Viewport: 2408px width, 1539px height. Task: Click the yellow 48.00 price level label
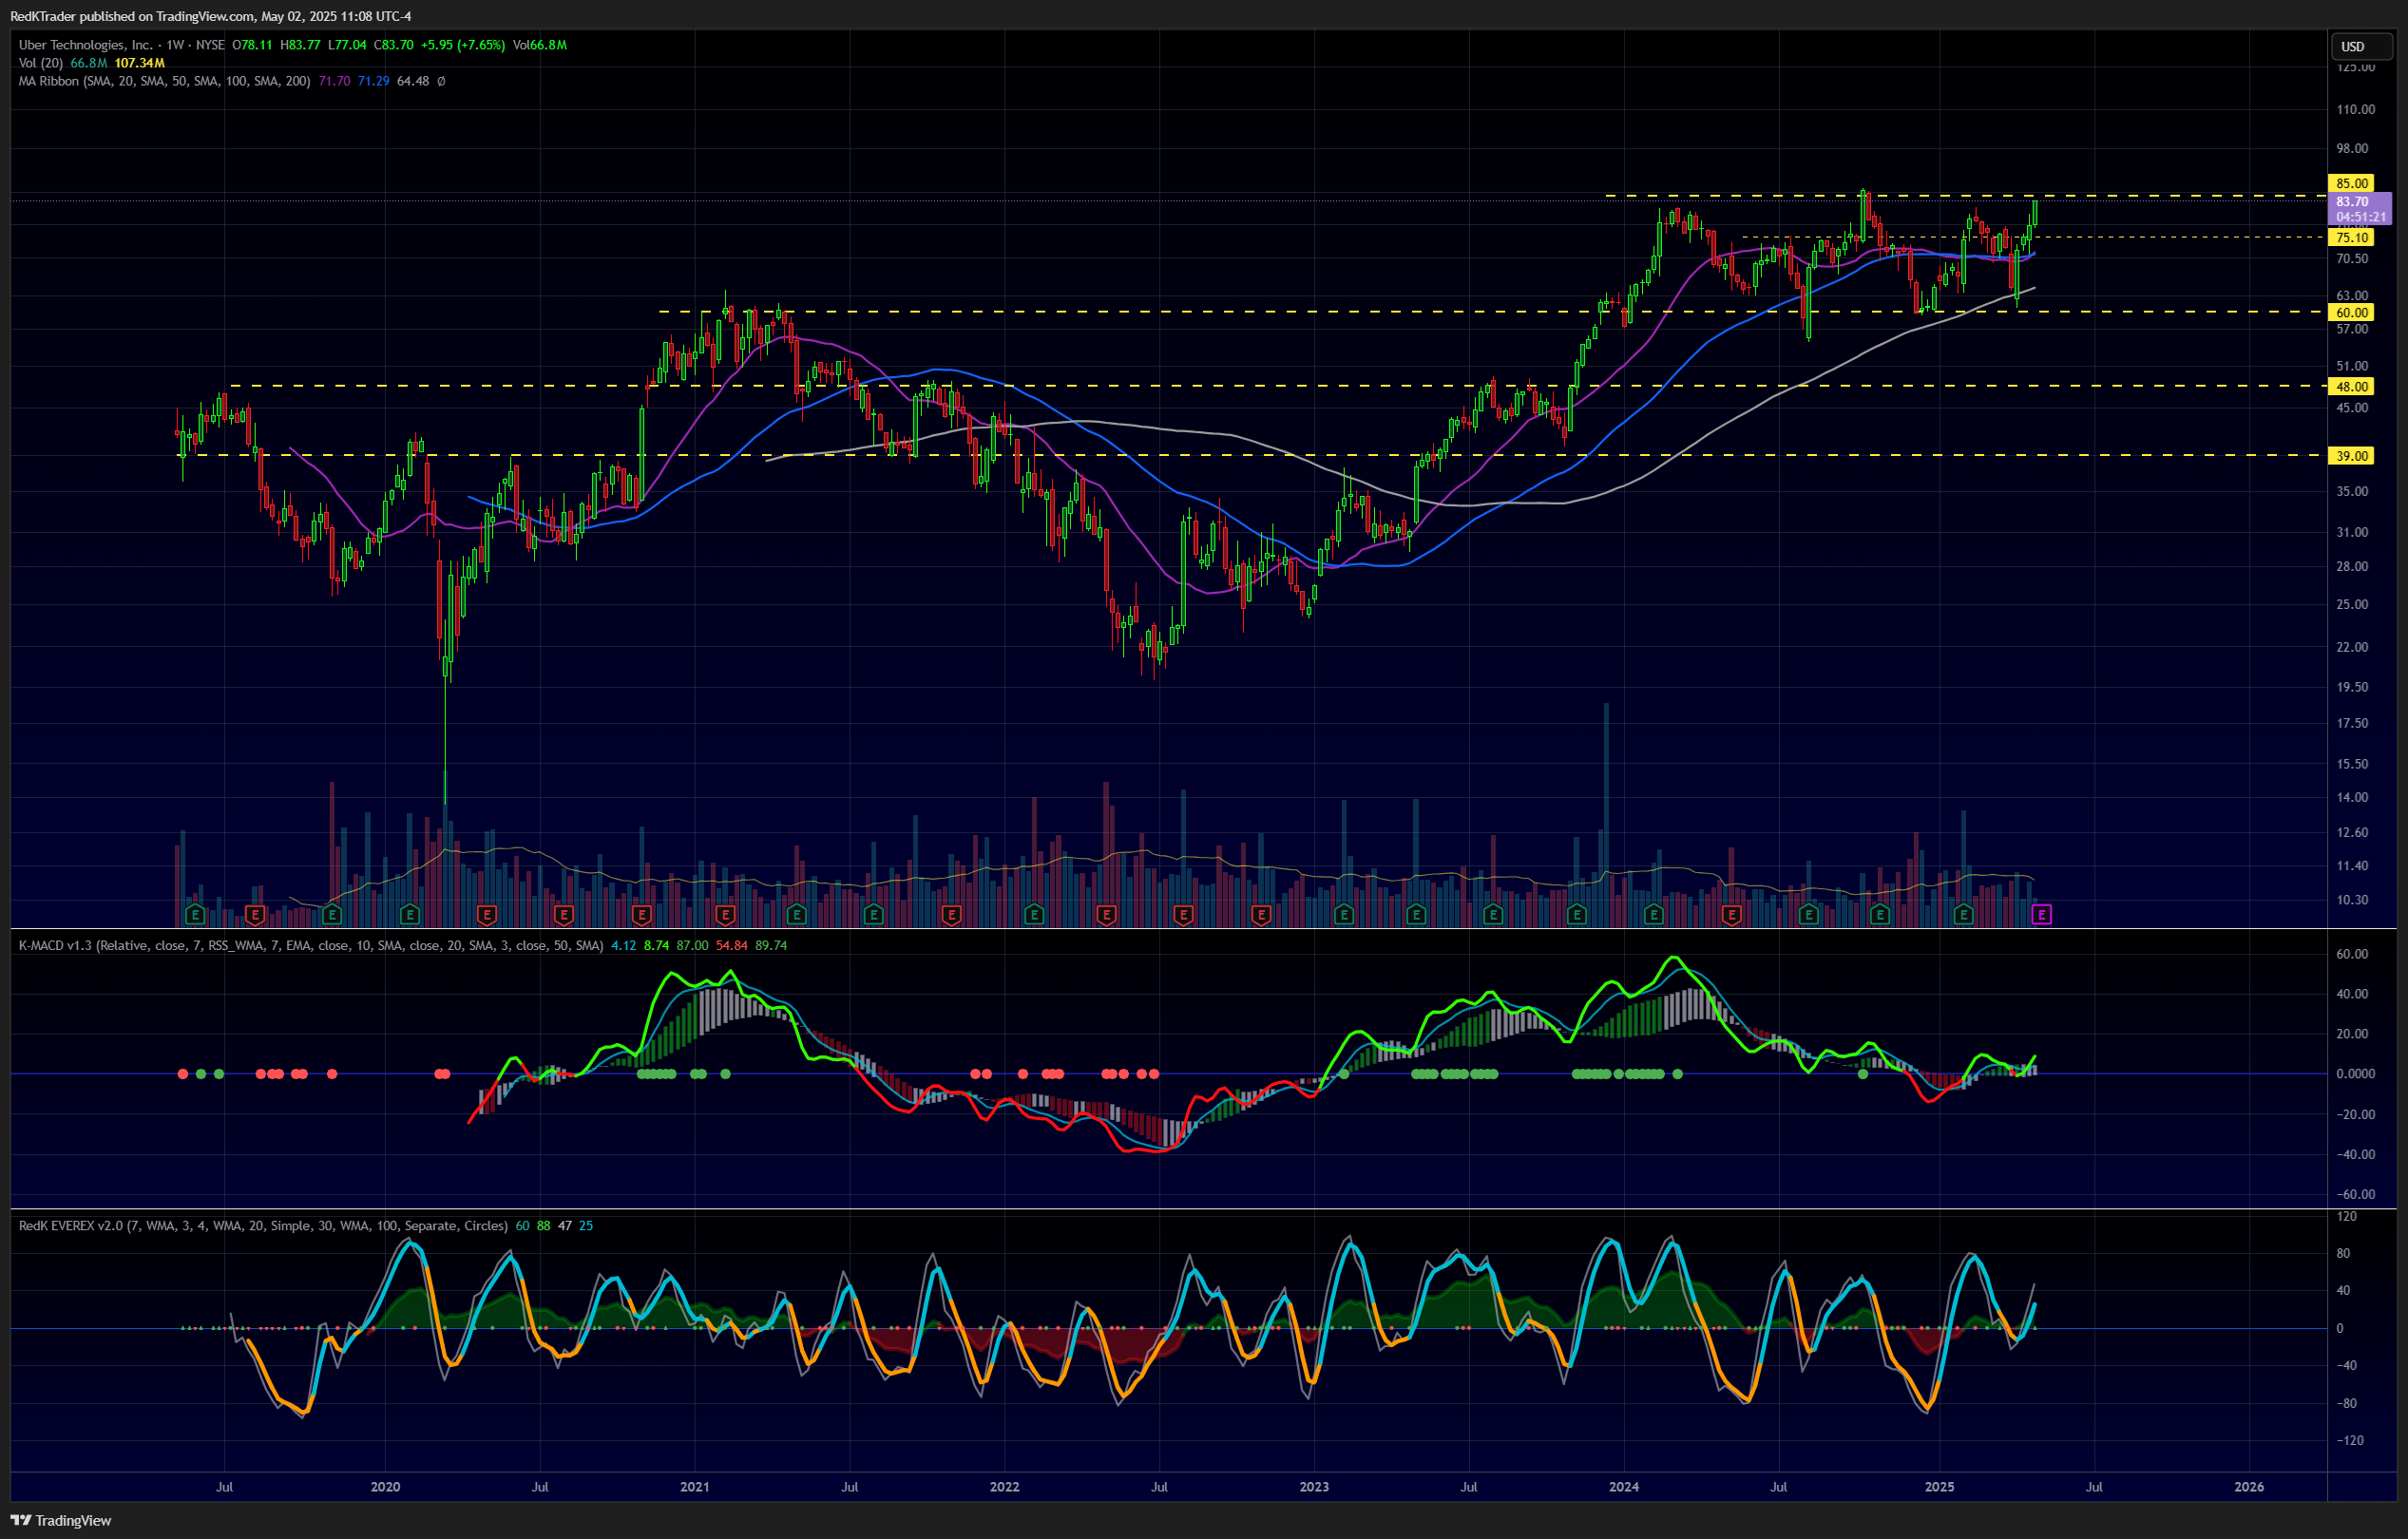point(2351,386)
